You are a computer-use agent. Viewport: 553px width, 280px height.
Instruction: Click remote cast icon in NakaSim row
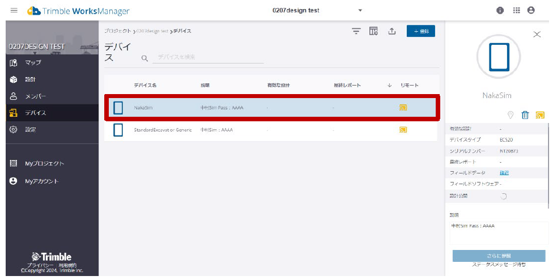point(403,107)
